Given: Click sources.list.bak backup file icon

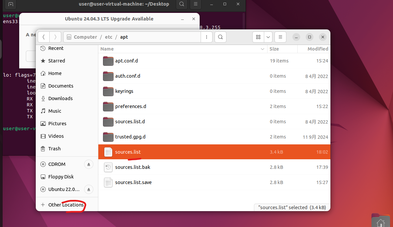Looking at the screenshot, I should click(108, 167).
